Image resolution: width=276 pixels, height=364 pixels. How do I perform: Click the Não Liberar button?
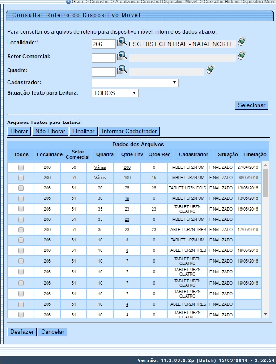(x=50, y=132)
